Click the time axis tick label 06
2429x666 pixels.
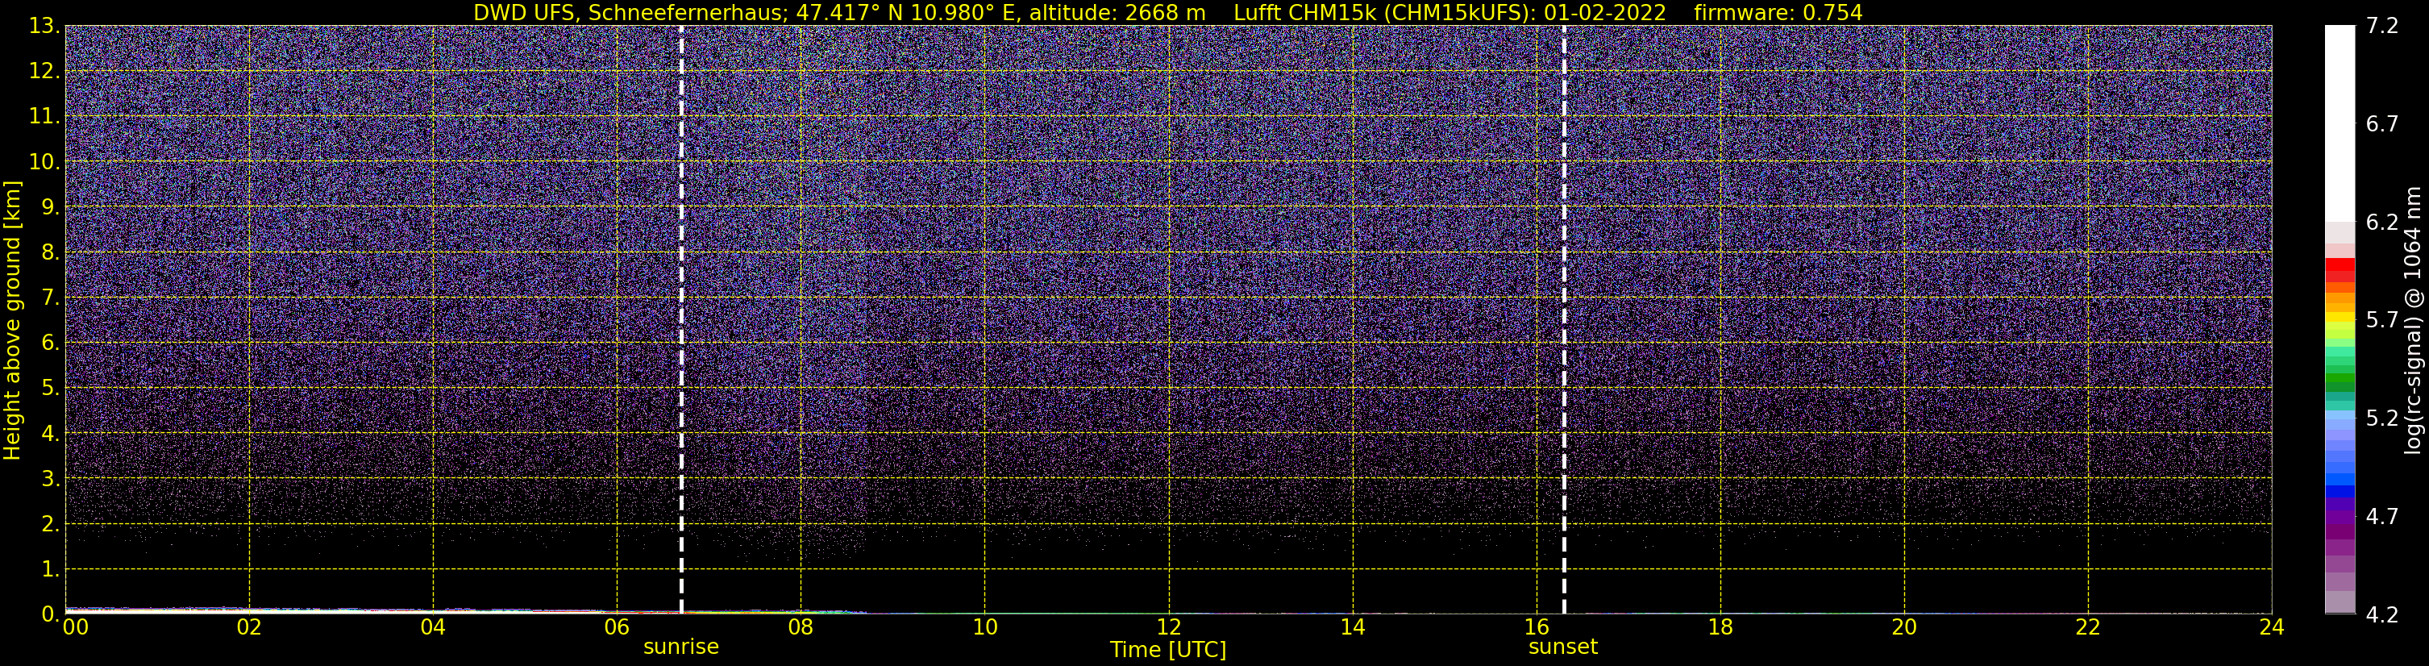(x=617, y=628)
